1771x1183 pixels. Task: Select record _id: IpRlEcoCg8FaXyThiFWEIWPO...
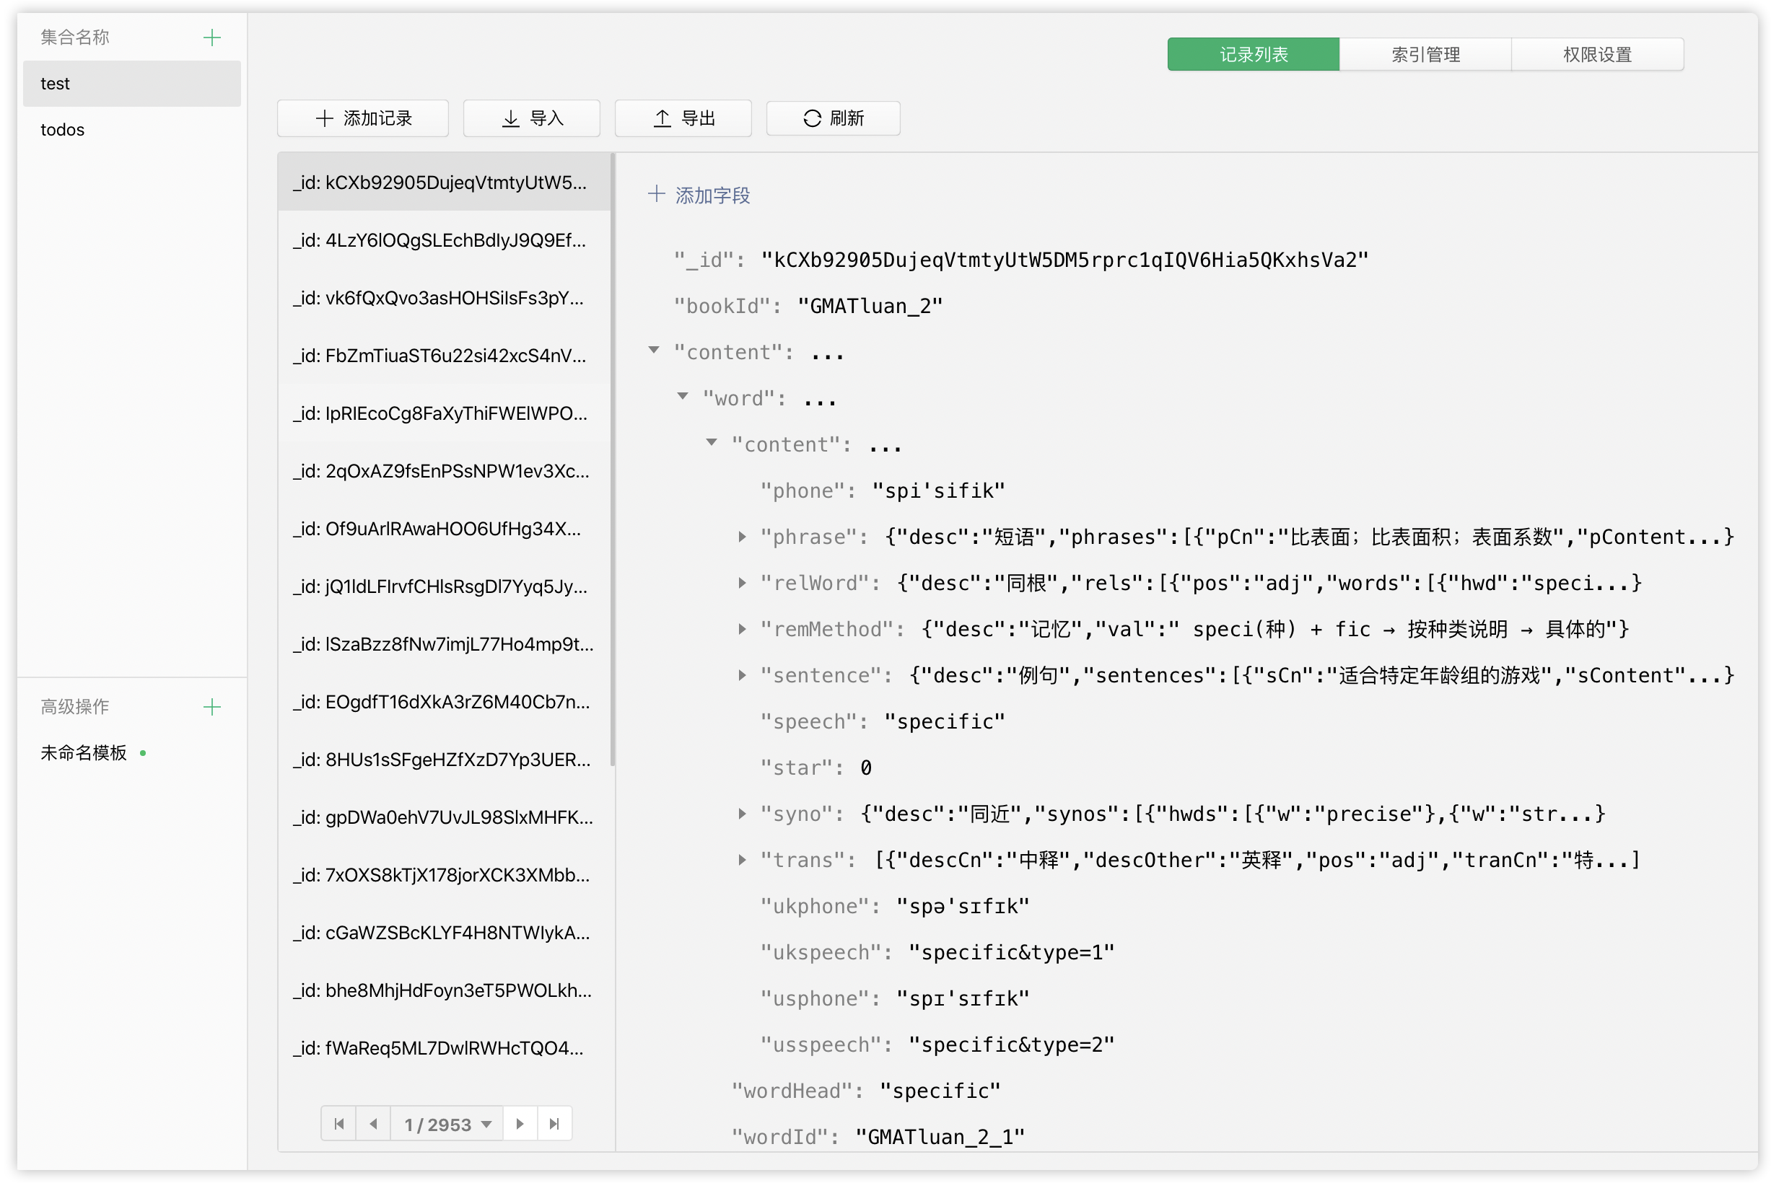pyautogui.click(x=444, y=413)
